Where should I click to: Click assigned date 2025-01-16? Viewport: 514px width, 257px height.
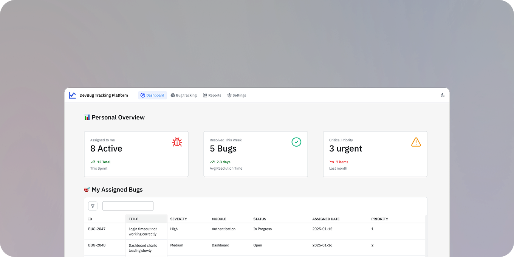[x=322, y=245]
